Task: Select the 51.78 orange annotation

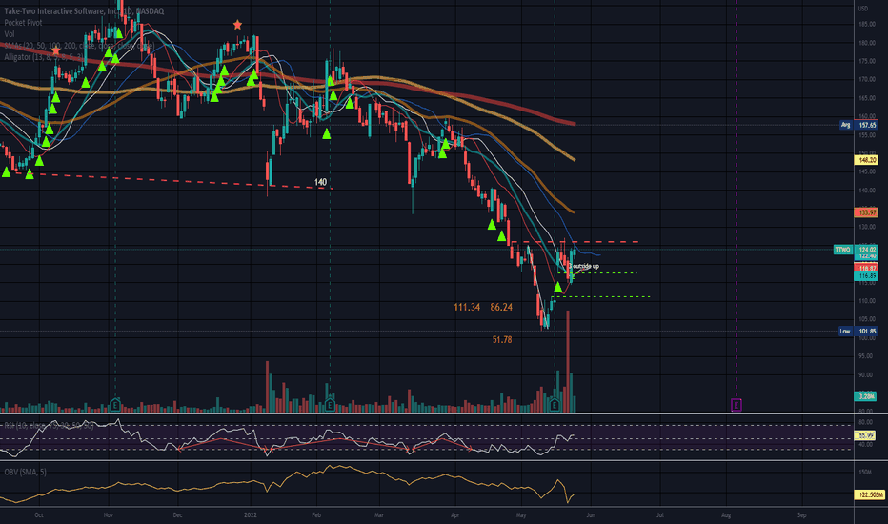Action: (x=502, y=340)
